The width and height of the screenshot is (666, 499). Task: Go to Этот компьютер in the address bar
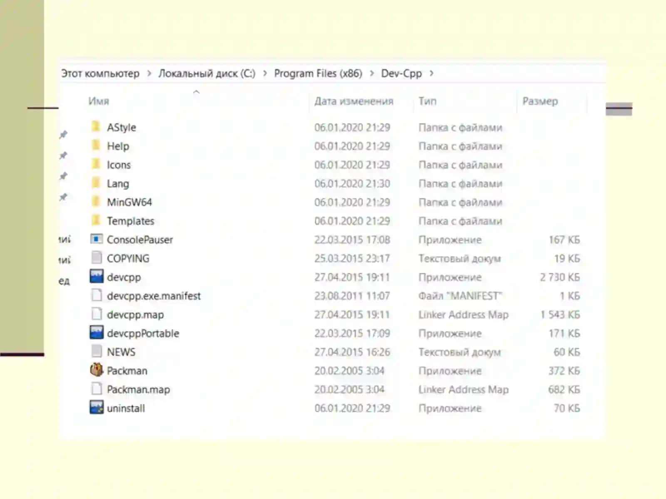coord(100,74)
